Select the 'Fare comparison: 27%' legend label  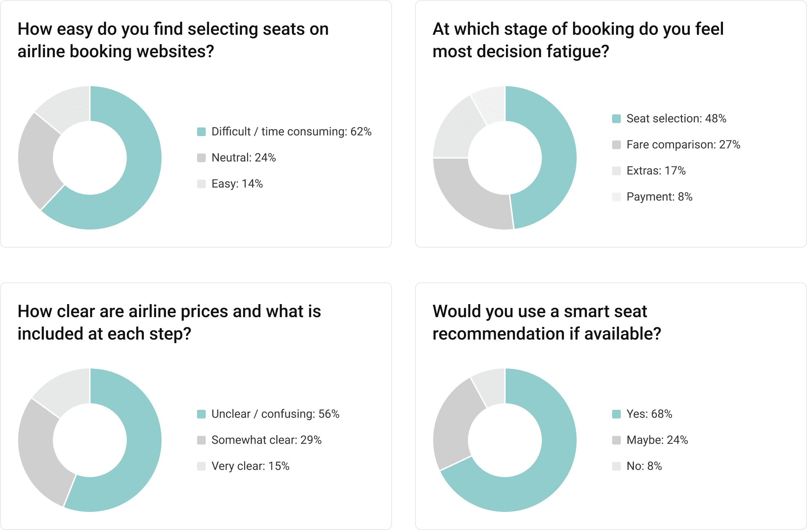(x=683, y=145)
